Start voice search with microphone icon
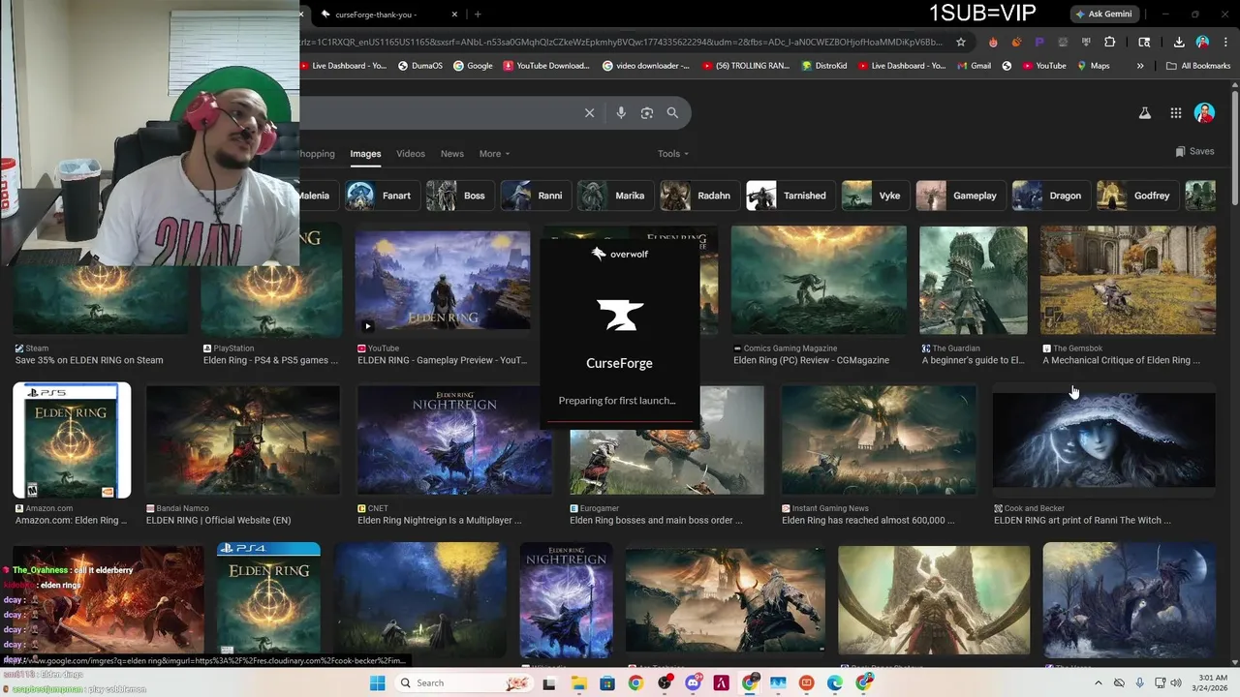 click(x=621, y=113)
